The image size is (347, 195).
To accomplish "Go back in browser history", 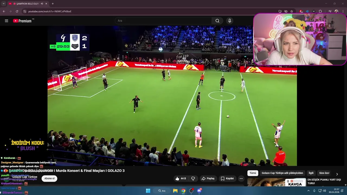I will pos(4,11).
